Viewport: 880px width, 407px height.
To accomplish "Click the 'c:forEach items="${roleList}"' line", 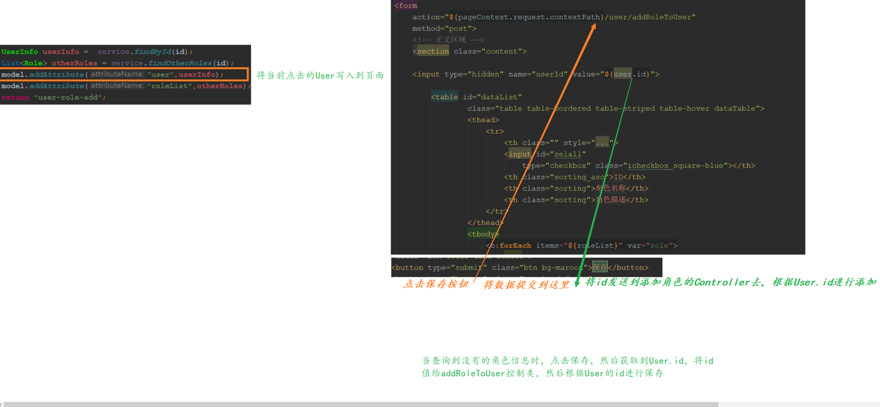I will (581, 246).
